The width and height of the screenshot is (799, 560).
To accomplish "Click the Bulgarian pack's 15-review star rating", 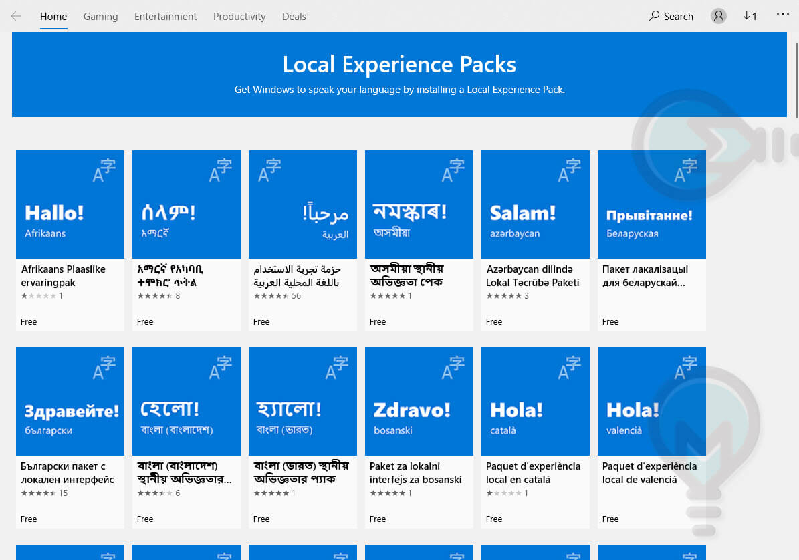I will click(44, 493).
